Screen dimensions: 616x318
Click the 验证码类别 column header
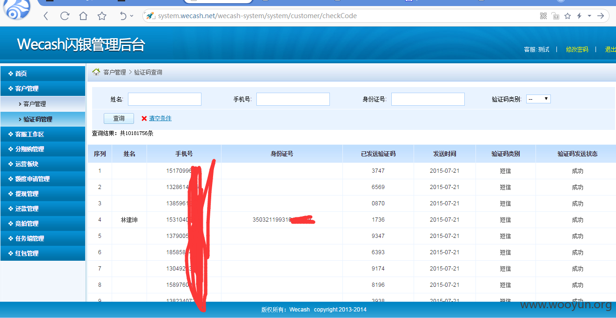point(506,154)
